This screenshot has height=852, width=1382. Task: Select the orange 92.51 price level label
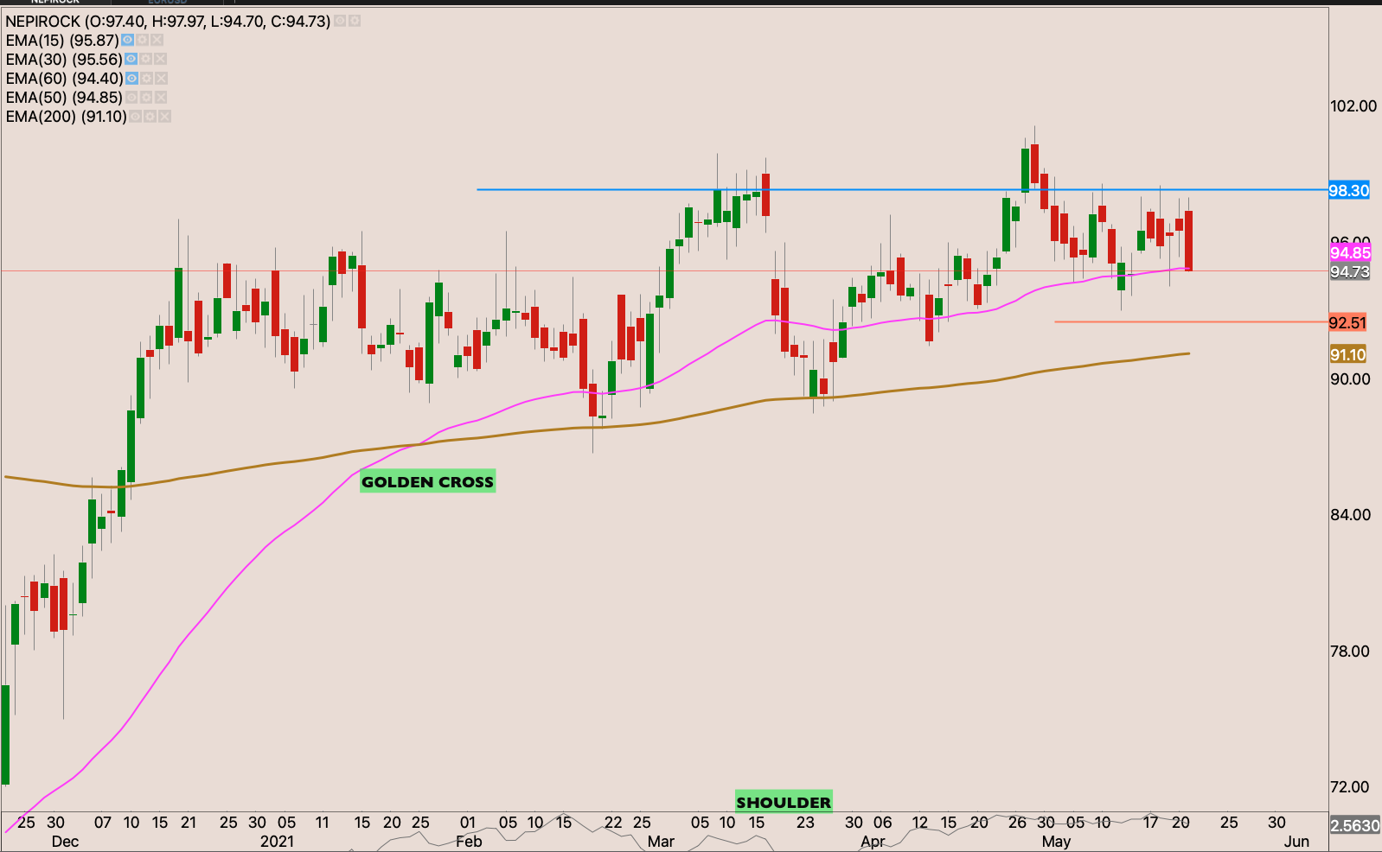coord(1347,322)
